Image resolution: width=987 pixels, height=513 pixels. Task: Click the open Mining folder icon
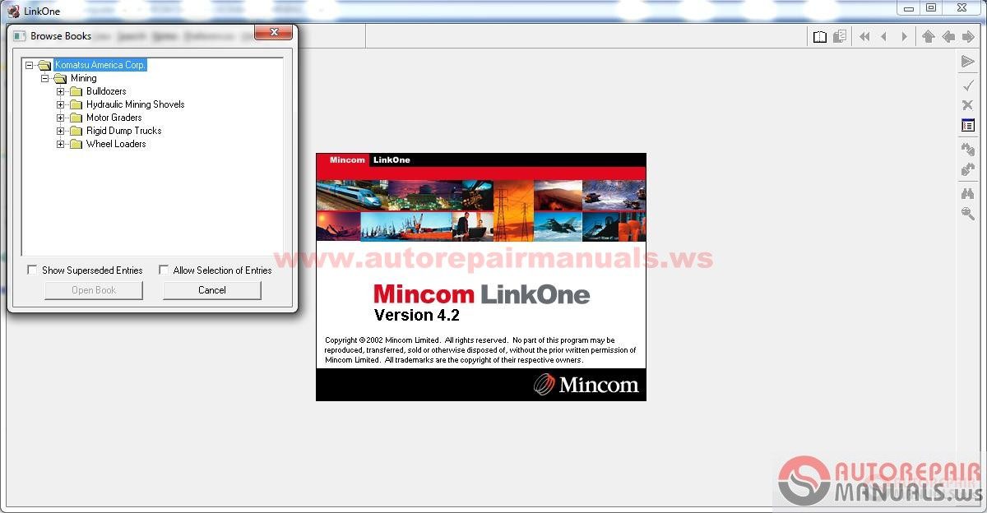point(60,78)
